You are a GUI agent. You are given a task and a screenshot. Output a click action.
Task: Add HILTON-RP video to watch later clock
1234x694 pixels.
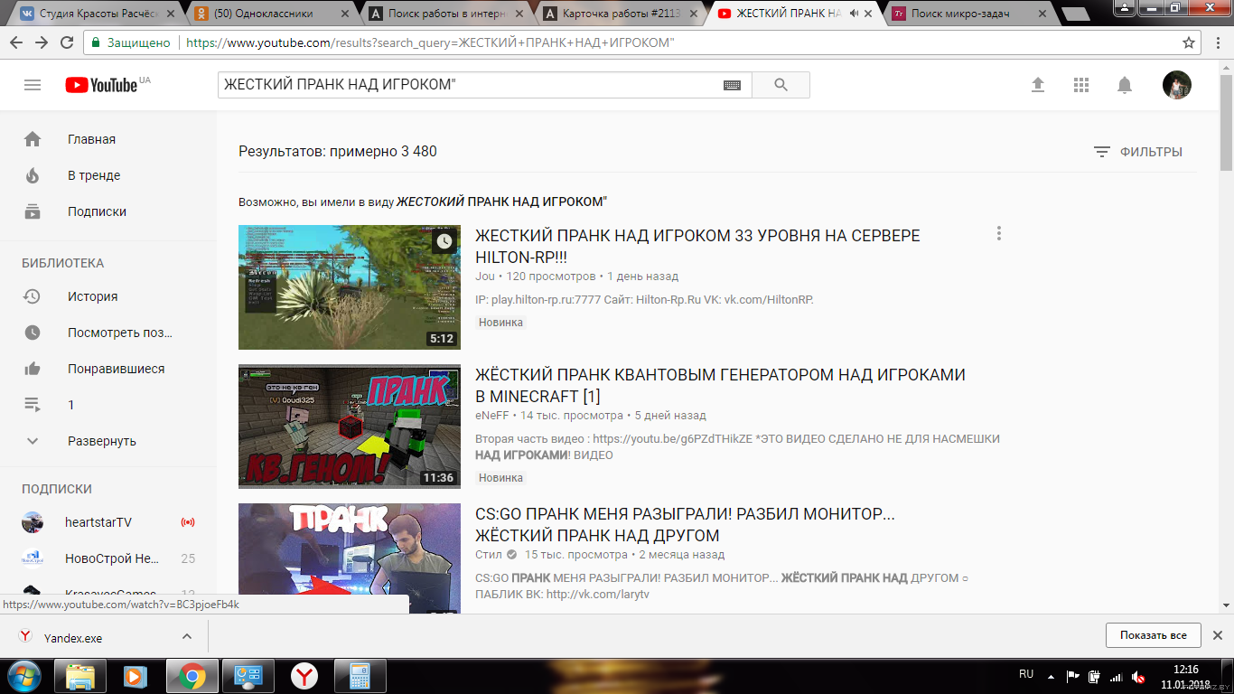point(444,241)
